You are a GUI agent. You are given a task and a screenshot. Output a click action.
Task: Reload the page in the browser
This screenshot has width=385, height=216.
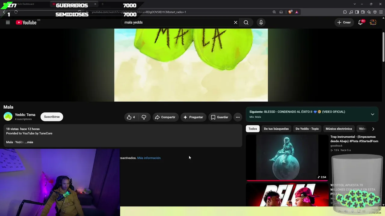tap(16, 12)
